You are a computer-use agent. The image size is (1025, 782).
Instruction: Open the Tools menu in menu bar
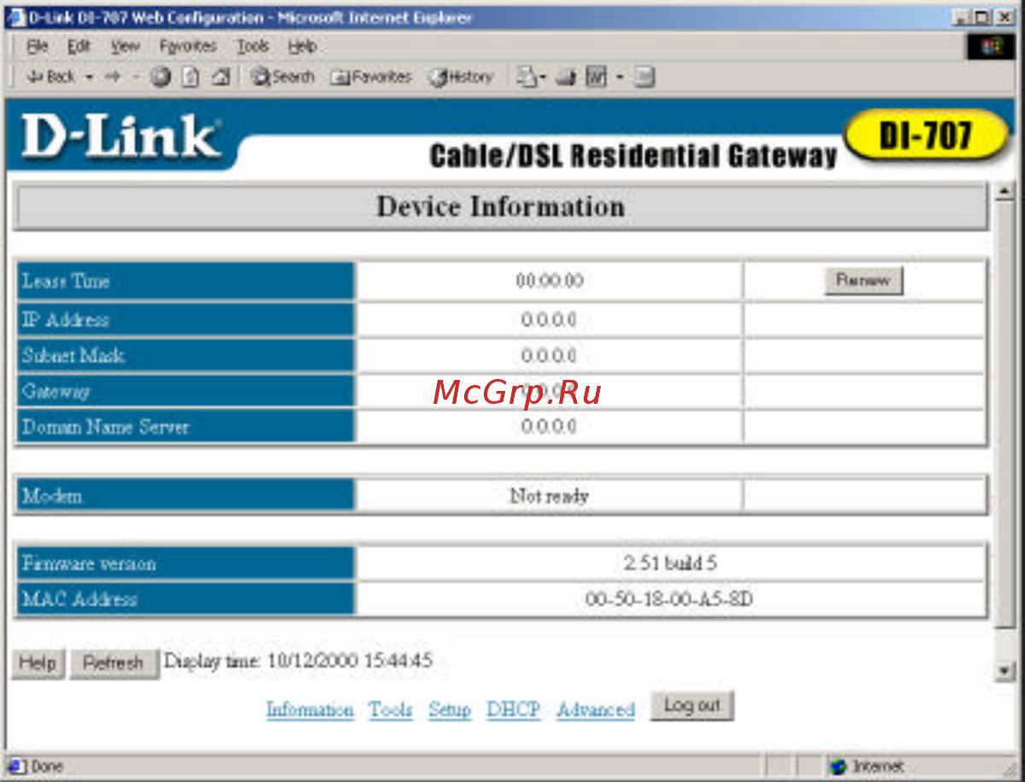tap(253, 46)
